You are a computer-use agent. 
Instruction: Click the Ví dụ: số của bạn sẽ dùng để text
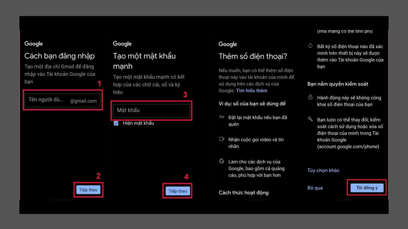click(252, 104)
